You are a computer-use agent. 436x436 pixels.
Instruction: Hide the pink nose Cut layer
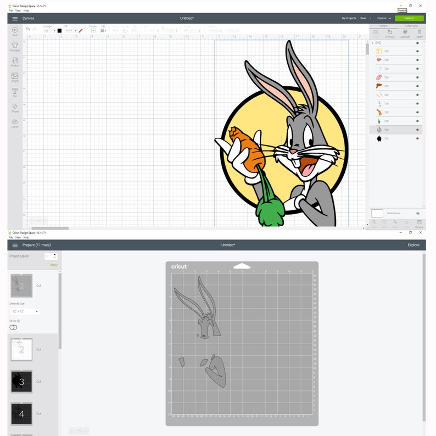coord(417,60)
